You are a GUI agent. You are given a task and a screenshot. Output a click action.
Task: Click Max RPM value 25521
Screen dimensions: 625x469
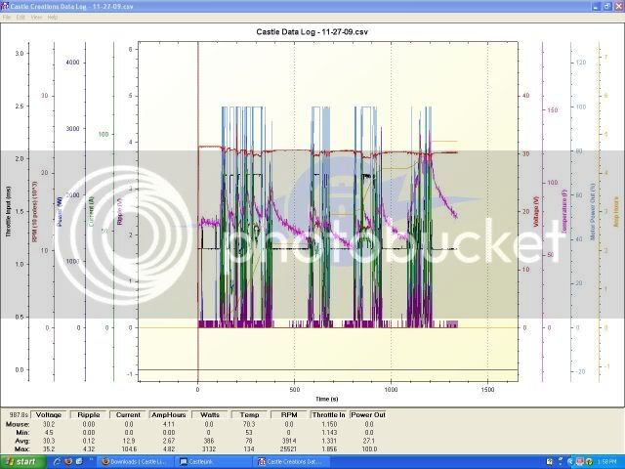click(289, 449)
